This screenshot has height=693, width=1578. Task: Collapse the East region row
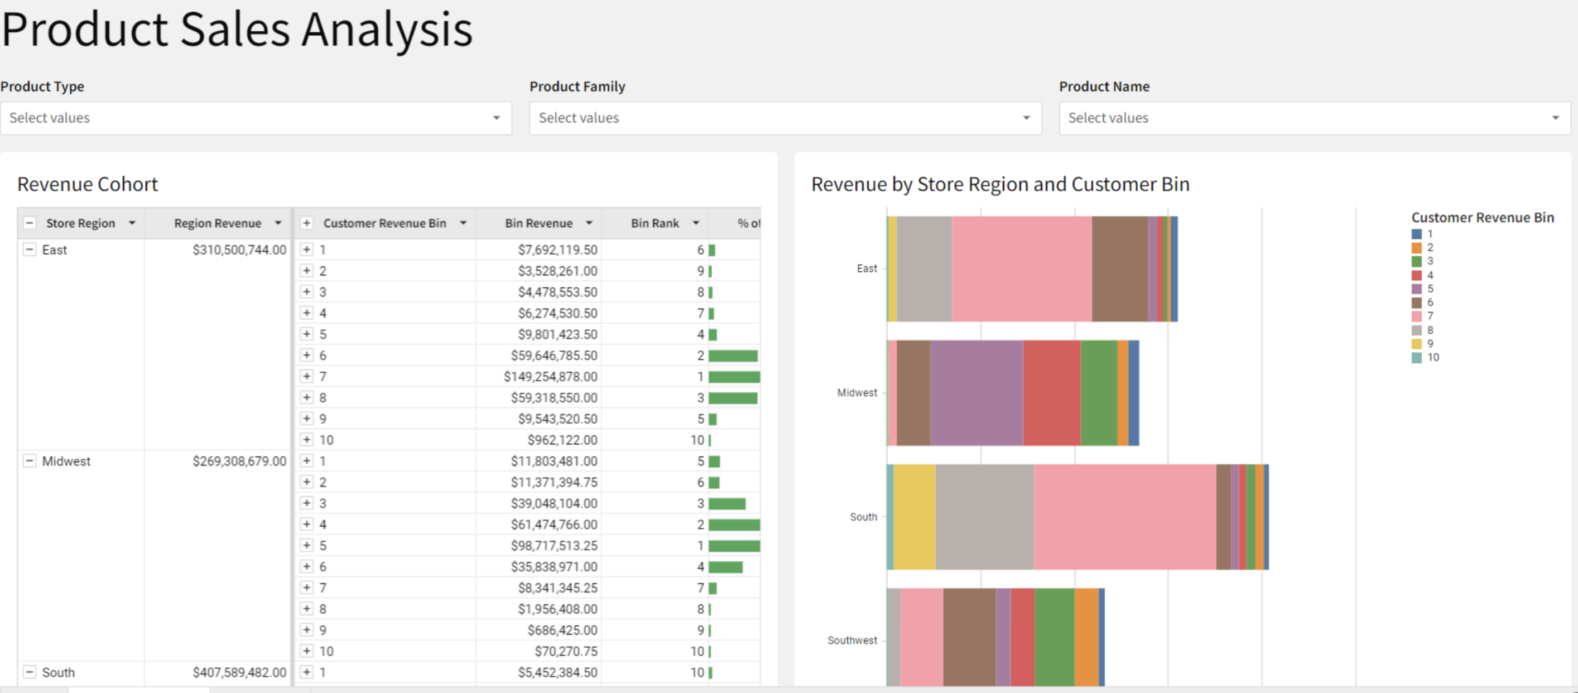click(29, 249)
